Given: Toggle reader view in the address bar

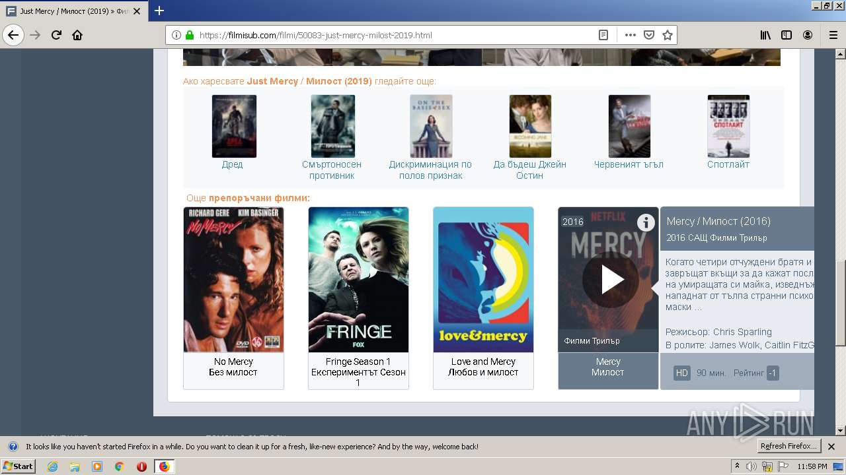Looking at the screenshot, I should pos(603,35).
